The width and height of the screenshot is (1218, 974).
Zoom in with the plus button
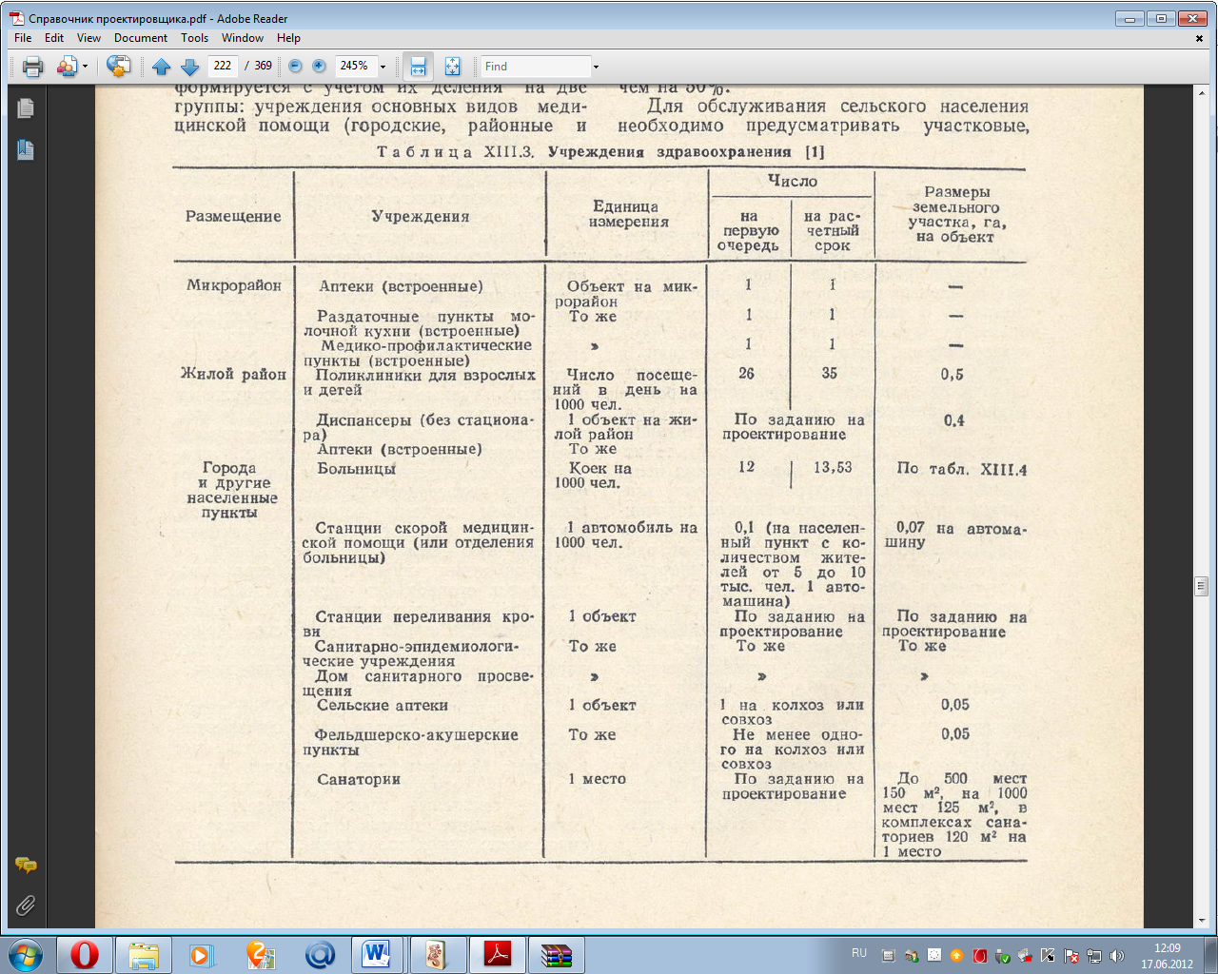click(x=319, y=67)
